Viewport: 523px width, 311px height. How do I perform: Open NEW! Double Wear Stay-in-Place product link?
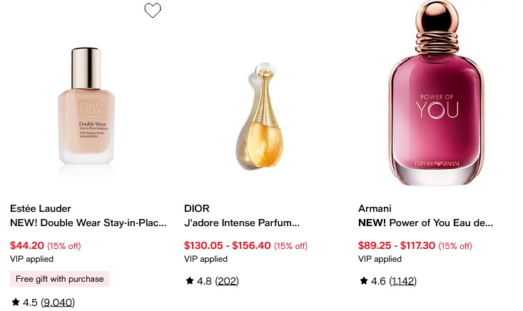pos(88,223)
